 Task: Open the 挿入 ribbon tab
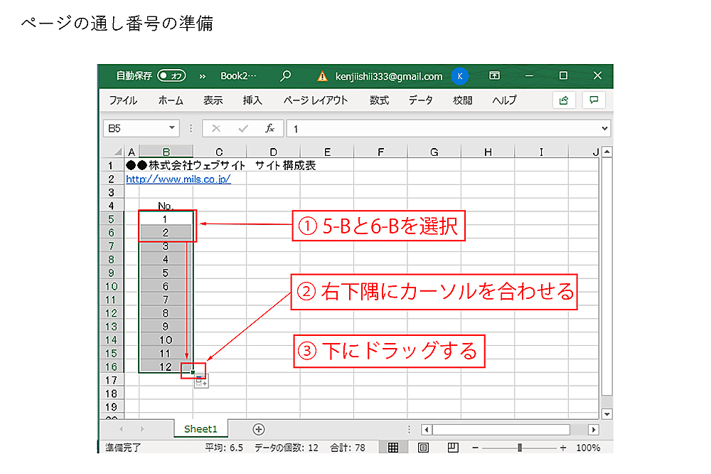(252, 100)
